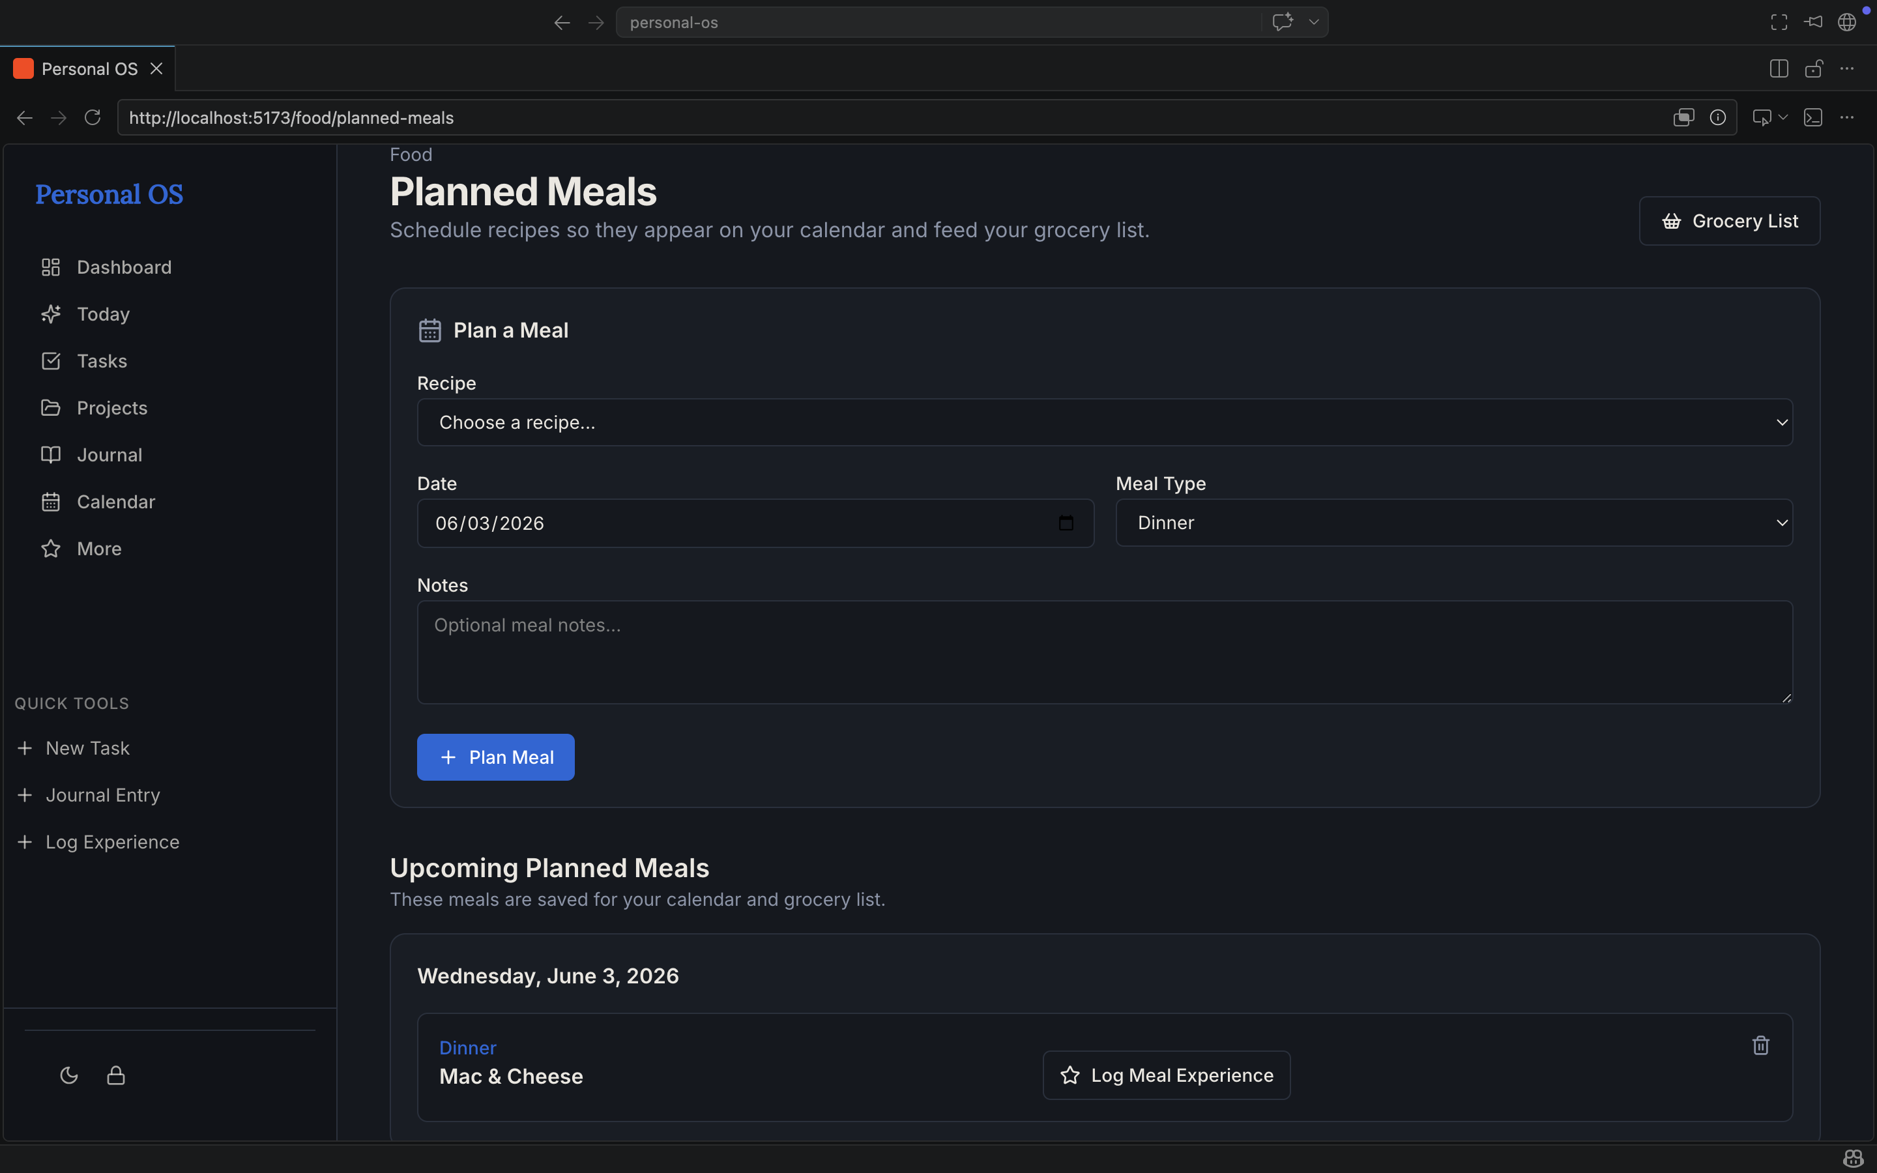Click the plus icon beside New Task
Screen dimensions: 1877x1173
coord(25,748)
